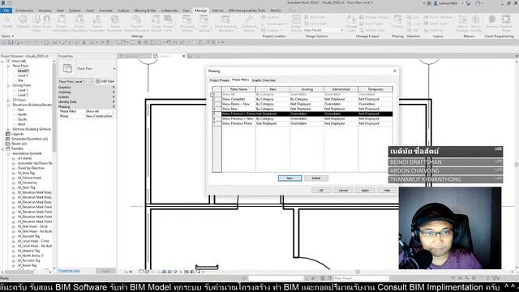Click the Starting View tool

click(x=372, y=30)
